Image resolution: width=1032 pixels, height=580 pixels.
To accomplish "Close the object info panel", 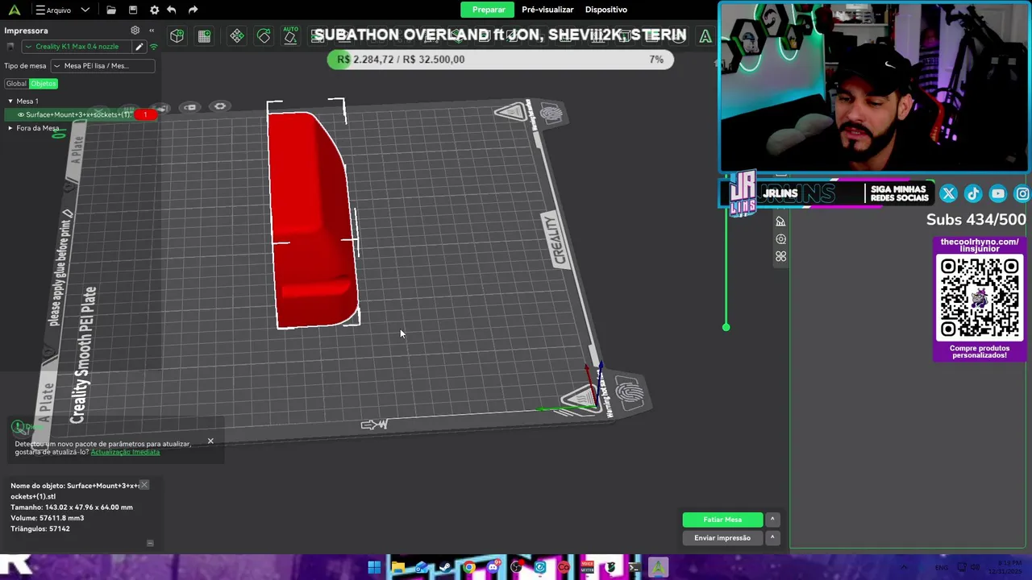I will [144, 485].
